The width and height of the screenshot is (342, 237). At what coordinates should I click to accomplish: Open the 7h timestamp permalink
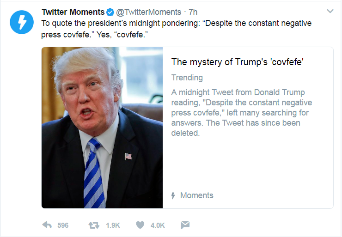(193, 12)
